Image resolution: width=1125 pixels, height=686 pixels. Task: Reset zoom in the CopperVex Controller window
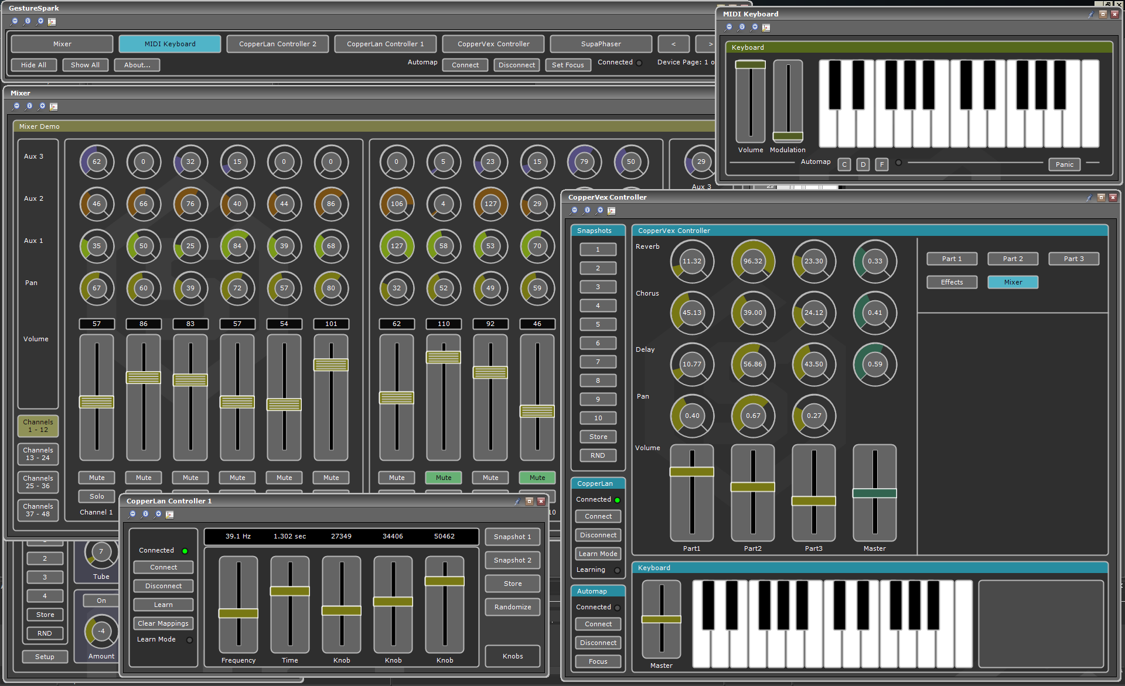(587, 211)
